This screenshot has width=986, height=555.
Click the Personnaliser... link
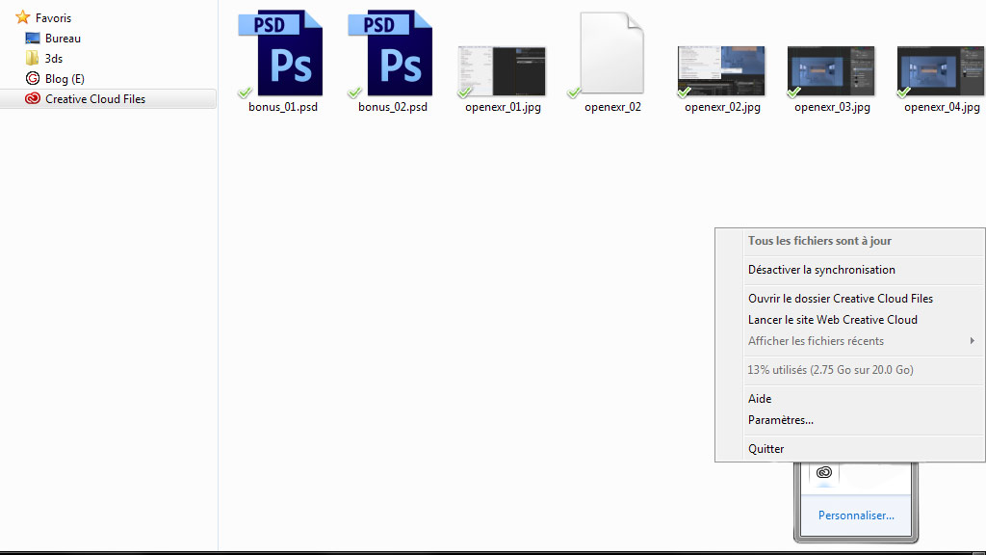coord(856,515)
